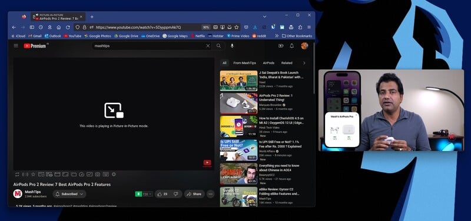This screenshot has height=221, width=471.
Task: Reload the current page
Action: tap(68, 27)
